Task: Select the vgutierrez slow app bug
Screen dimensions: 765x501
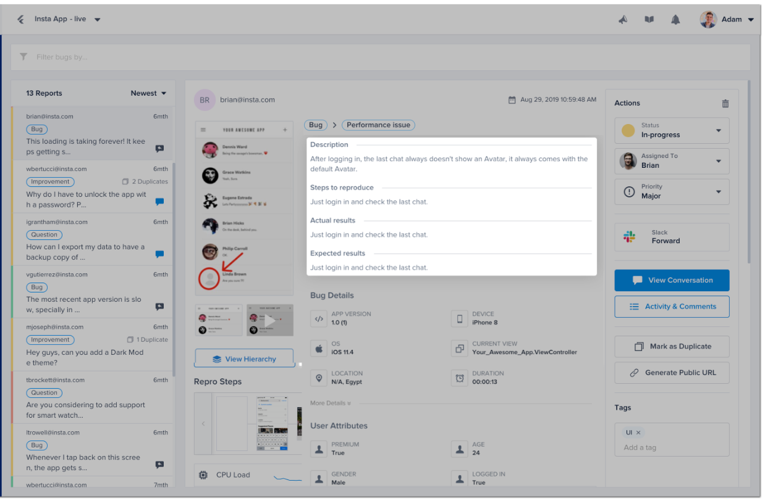Action: 93,292
